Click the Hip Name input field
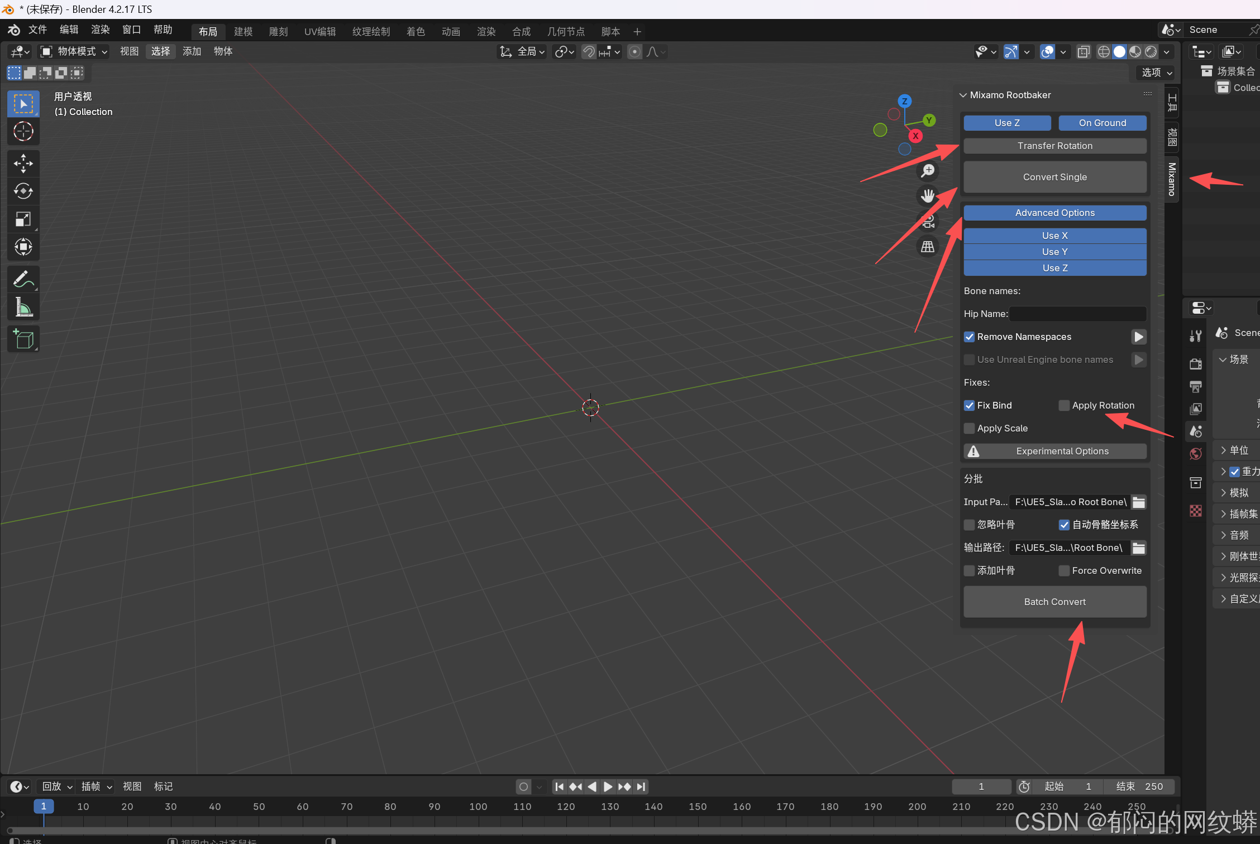This screenshot has height=844, width=1260. tap(1077, 314)
